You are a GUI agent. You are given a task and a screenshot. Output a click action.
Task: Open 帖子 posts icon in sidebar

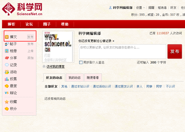coord(7,44)
